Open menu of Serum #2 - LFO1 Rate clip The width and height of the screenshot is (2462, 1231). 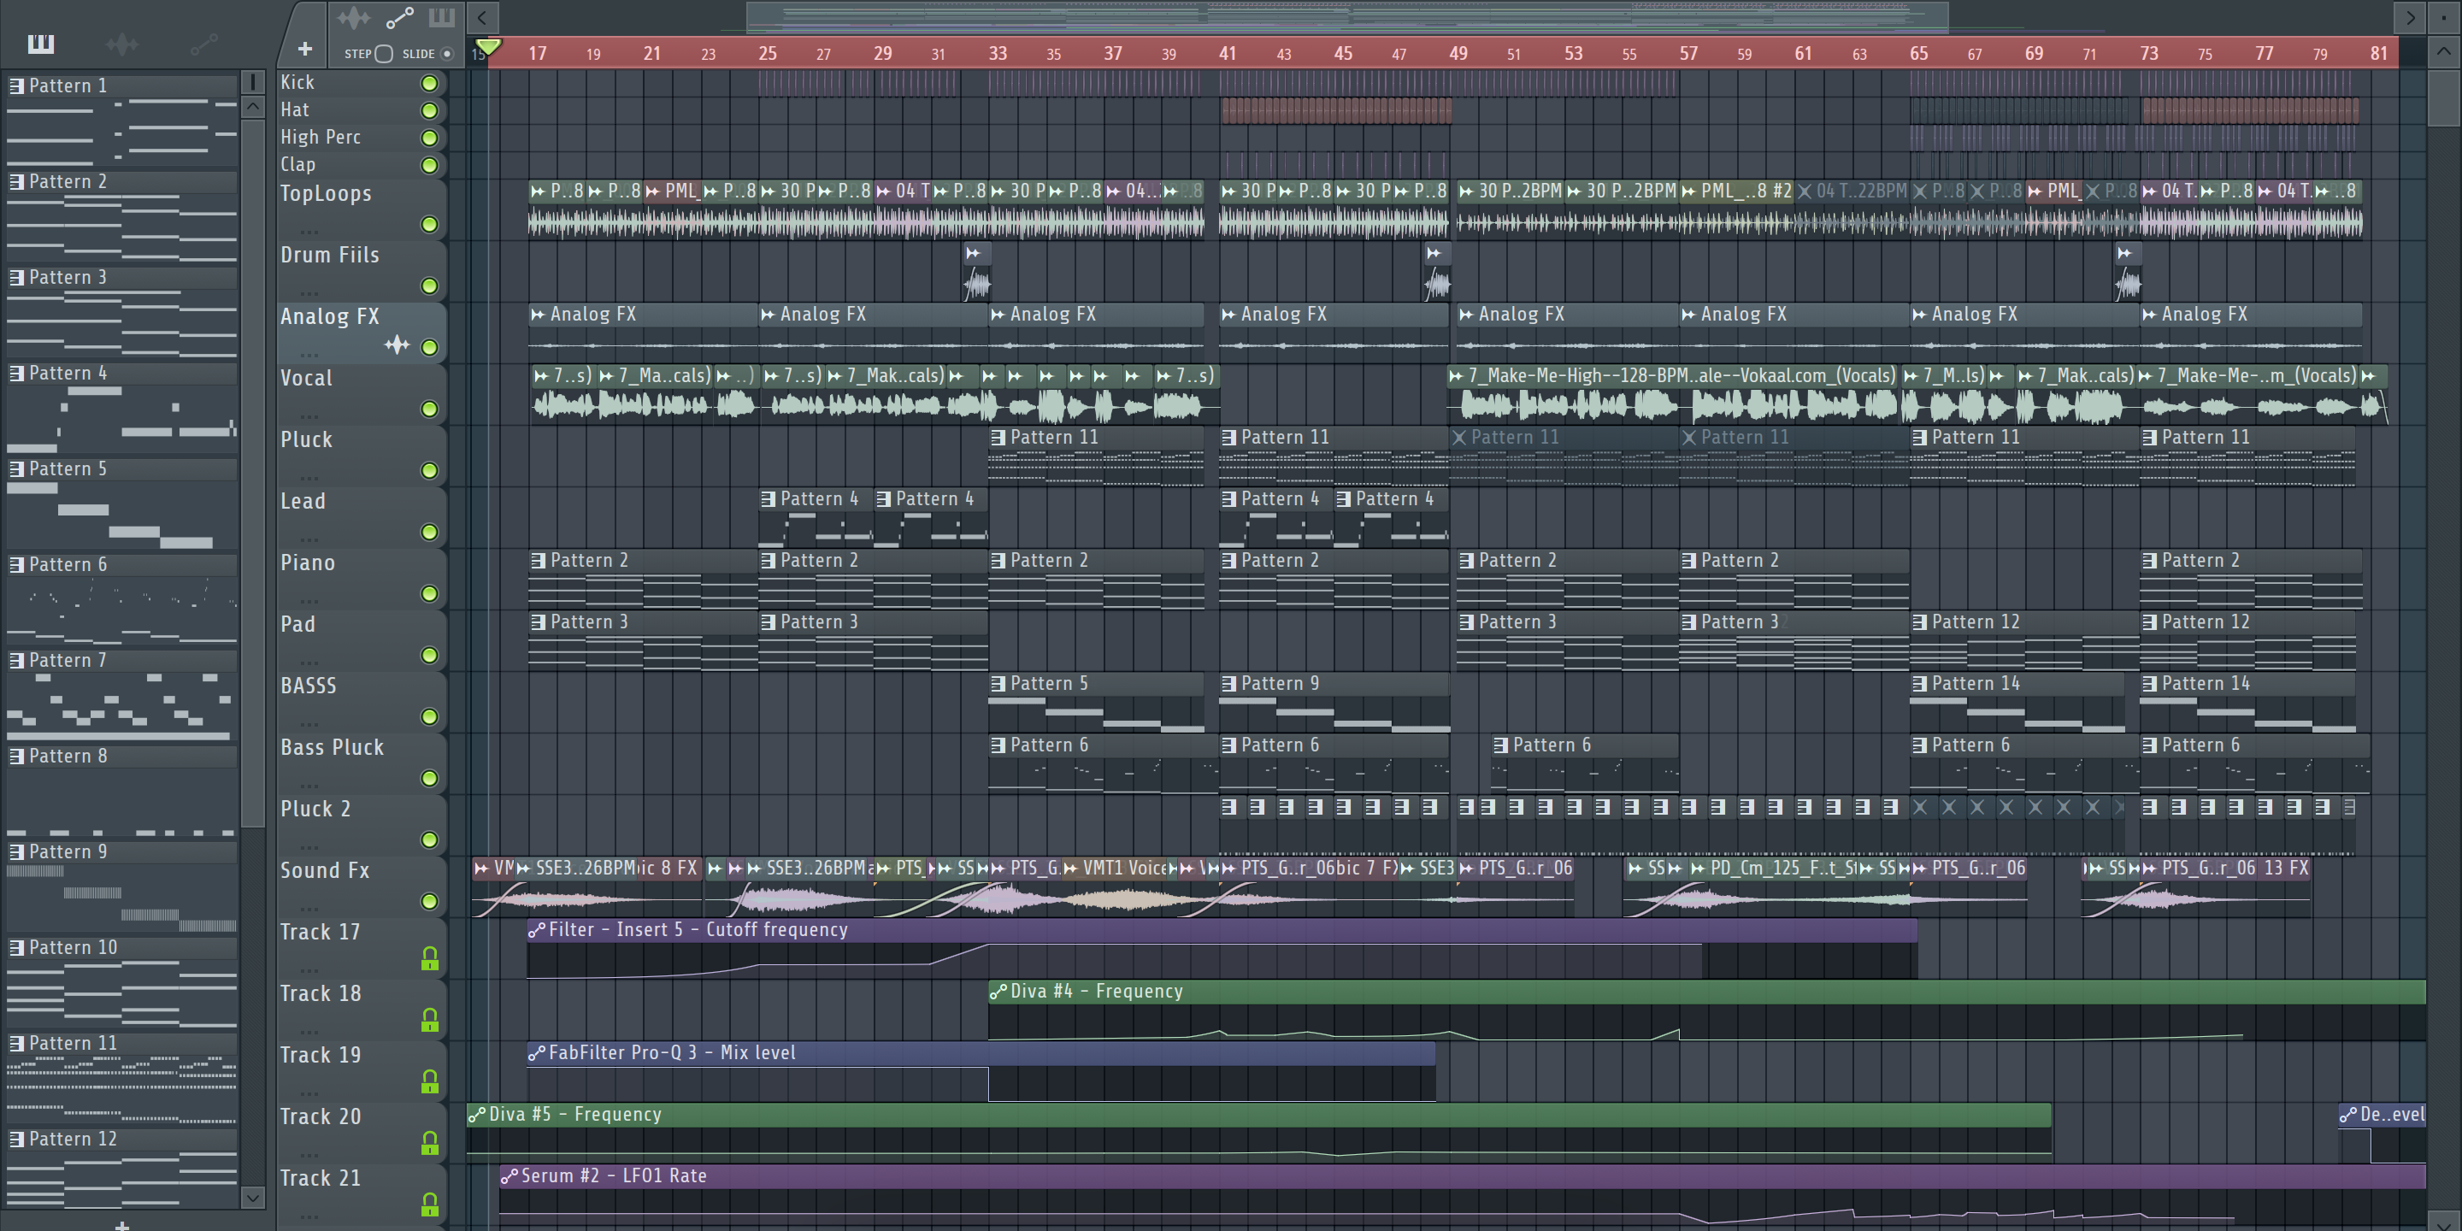tap(509, 1176)
